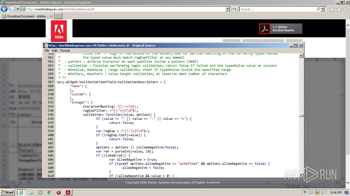This screenshot has width=350, height=196.
Task: Open the recent pages dropdown arrow
Action: tap(18, 9)
